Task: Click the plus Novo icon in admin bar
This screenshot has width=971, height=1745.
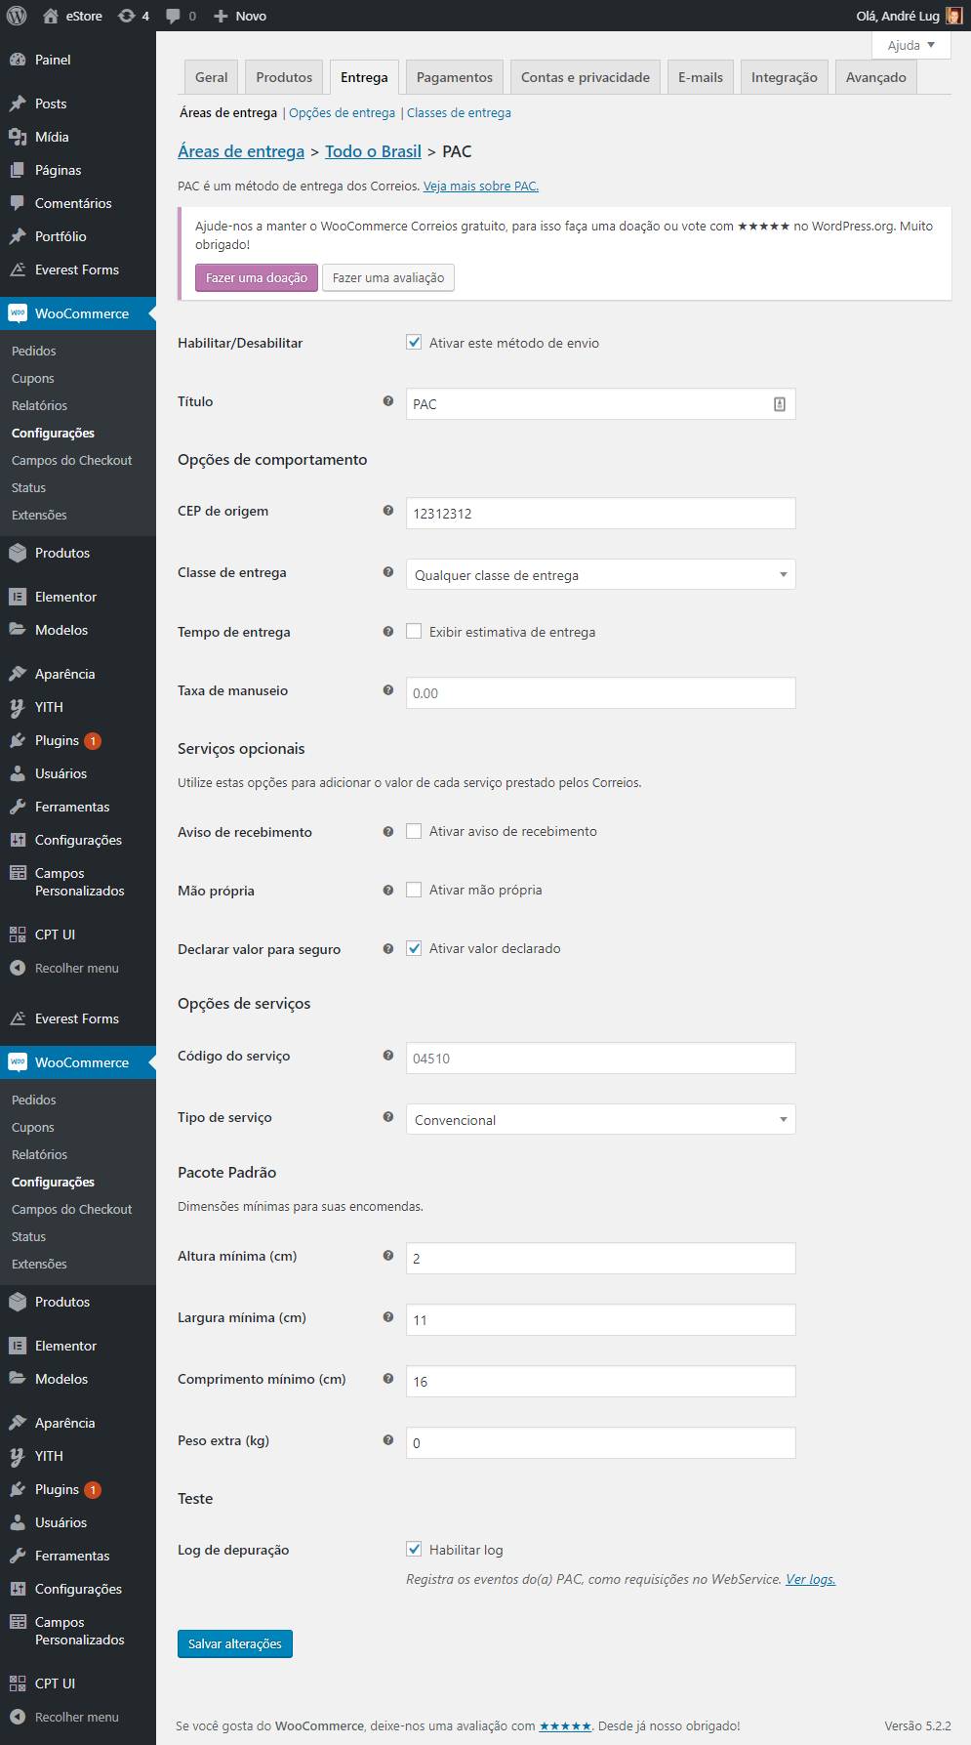Action: pyautogui.click(x=221, y=16)
